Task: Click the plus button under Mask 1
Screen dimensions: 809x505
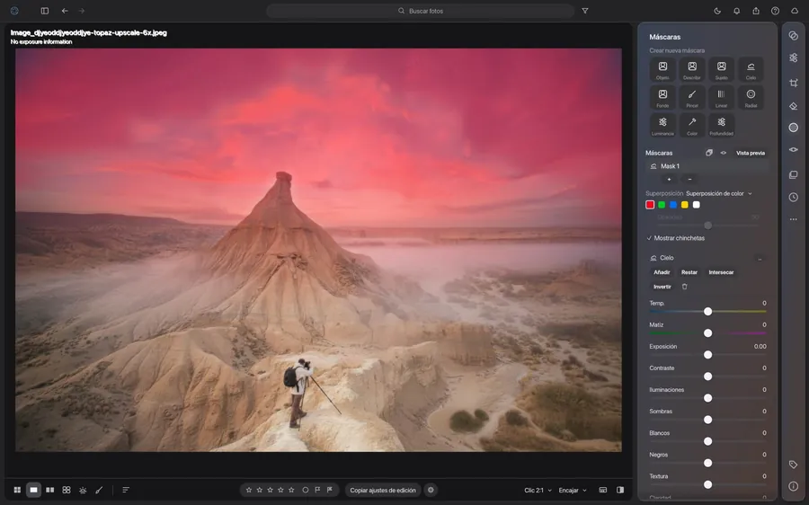Action: coord(669,180)
